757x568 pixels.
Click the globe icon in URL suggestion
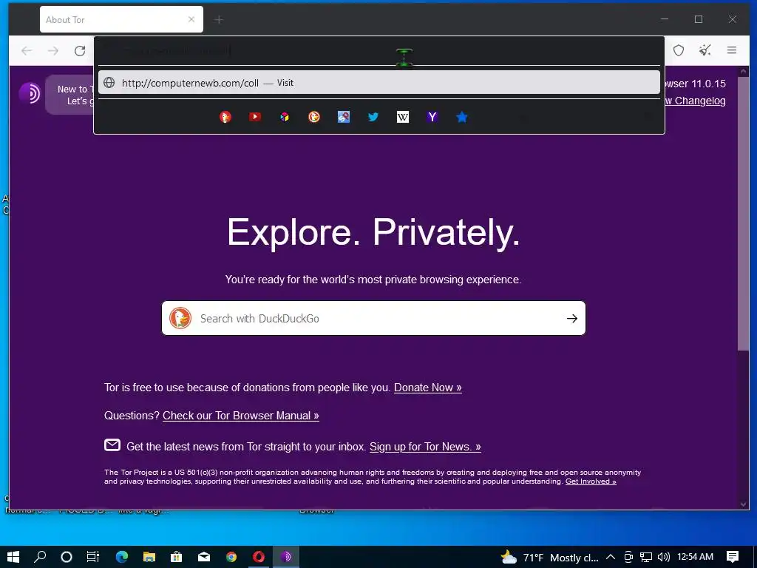(109, 83)
